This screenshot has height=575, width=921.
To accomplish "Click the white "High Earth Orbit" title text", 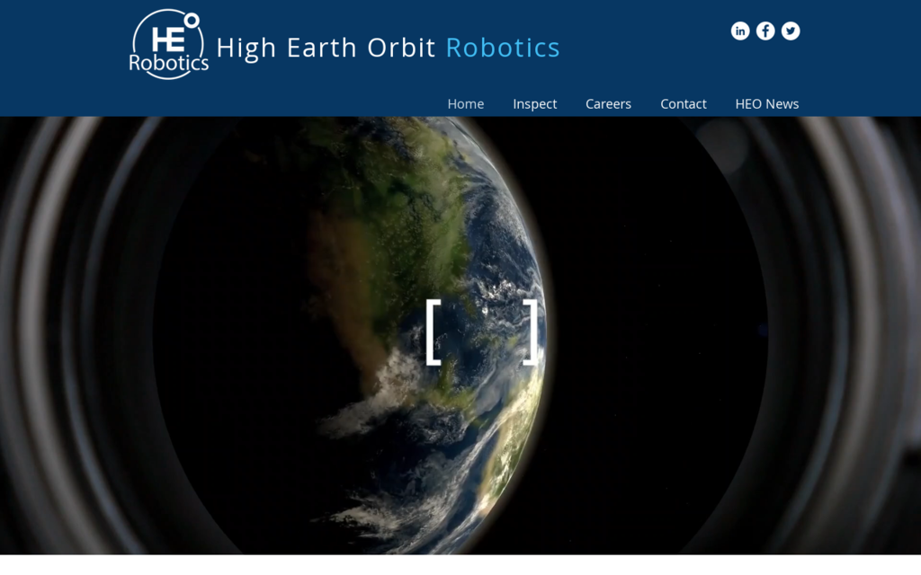I will pyautogui.click(x=326, y=48).
